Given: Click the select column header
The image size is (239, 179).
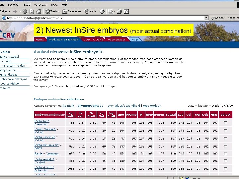Looking at the screenshot, I should click(x=225, y=115).
